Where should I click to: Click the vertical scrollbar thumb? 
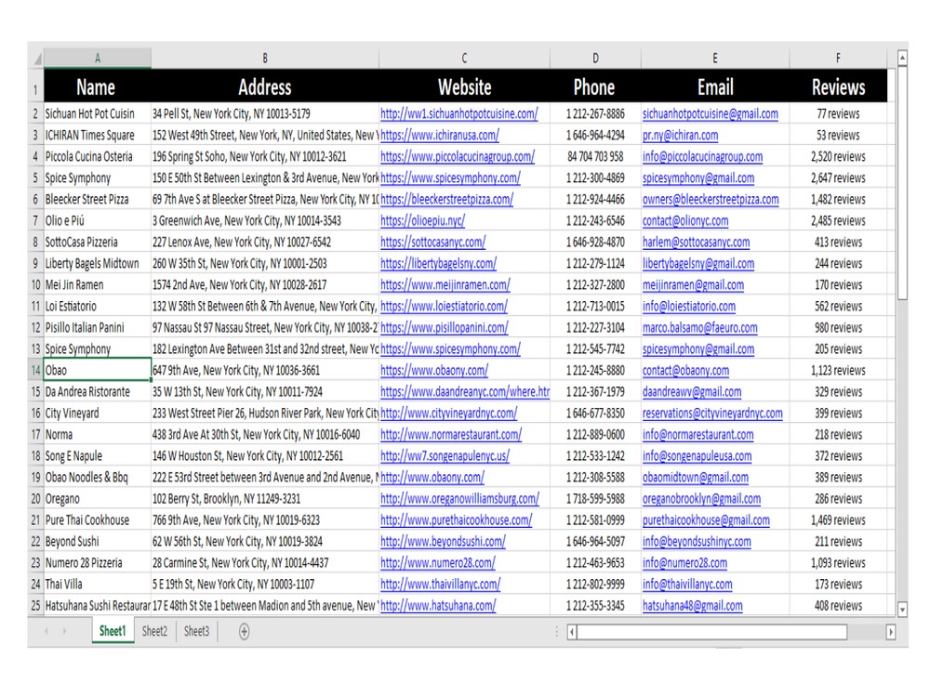point(902,183)
